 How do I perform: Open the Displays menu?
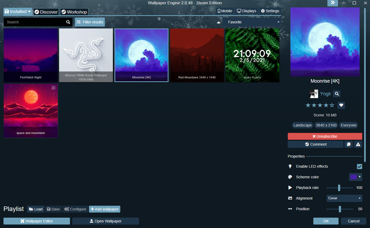coord(246,11)
